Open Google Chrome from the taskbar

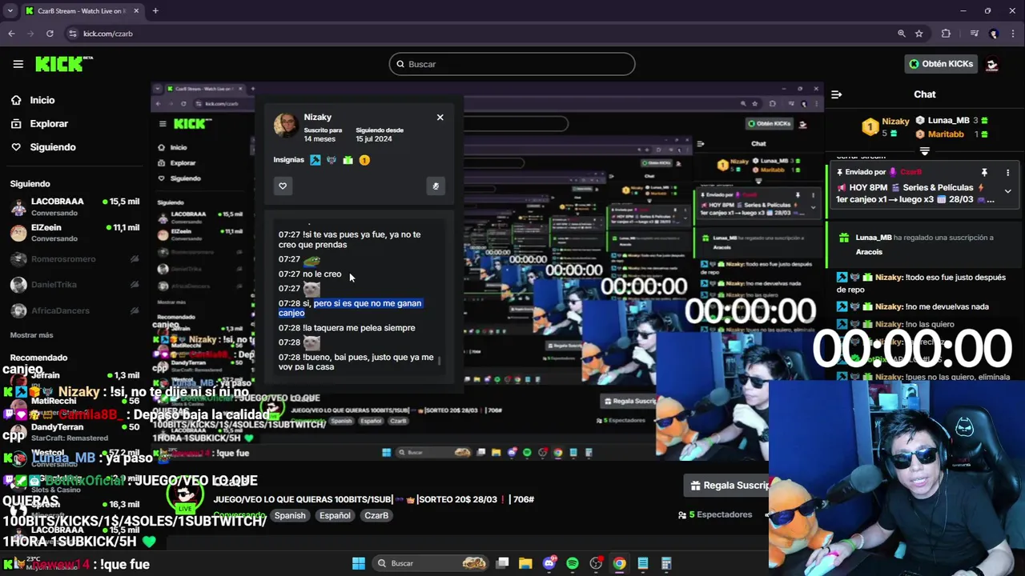(x=619, y=563)
